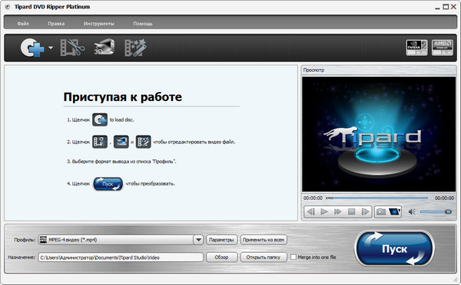Click the Tipard preview image
This screenshot has height=285, width=461.
click(x=379, y=134)
